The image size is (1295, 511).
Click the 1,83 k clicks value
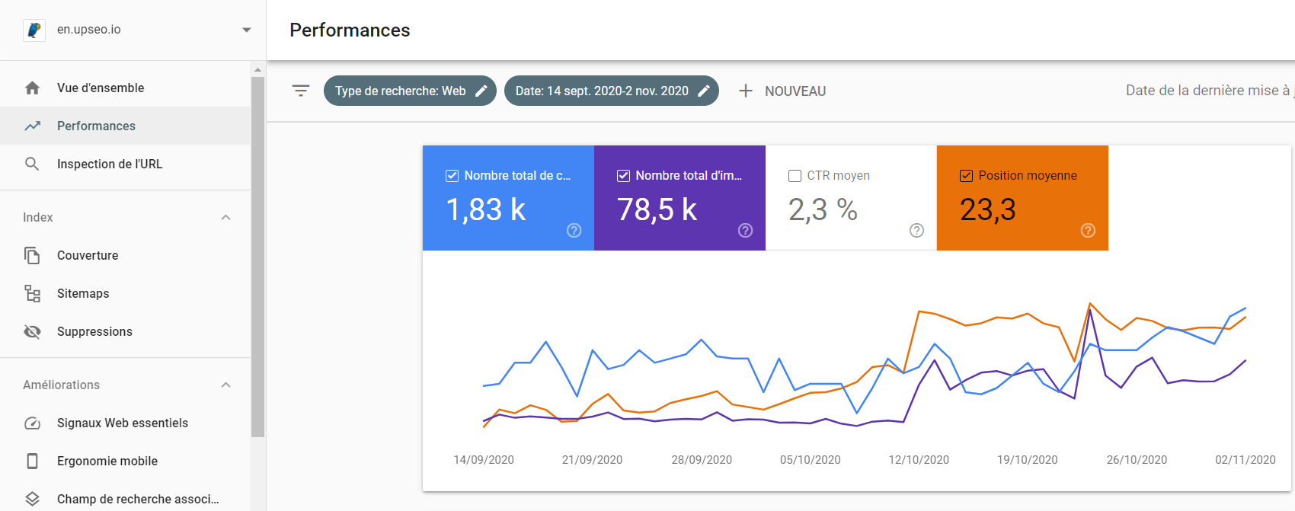[x=486, y=209]
